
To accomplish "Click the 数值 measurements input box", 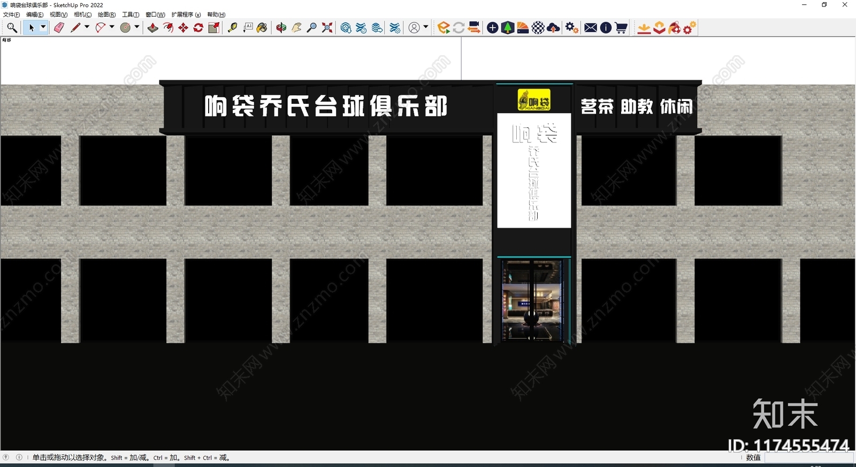I will tap(808, 458).
